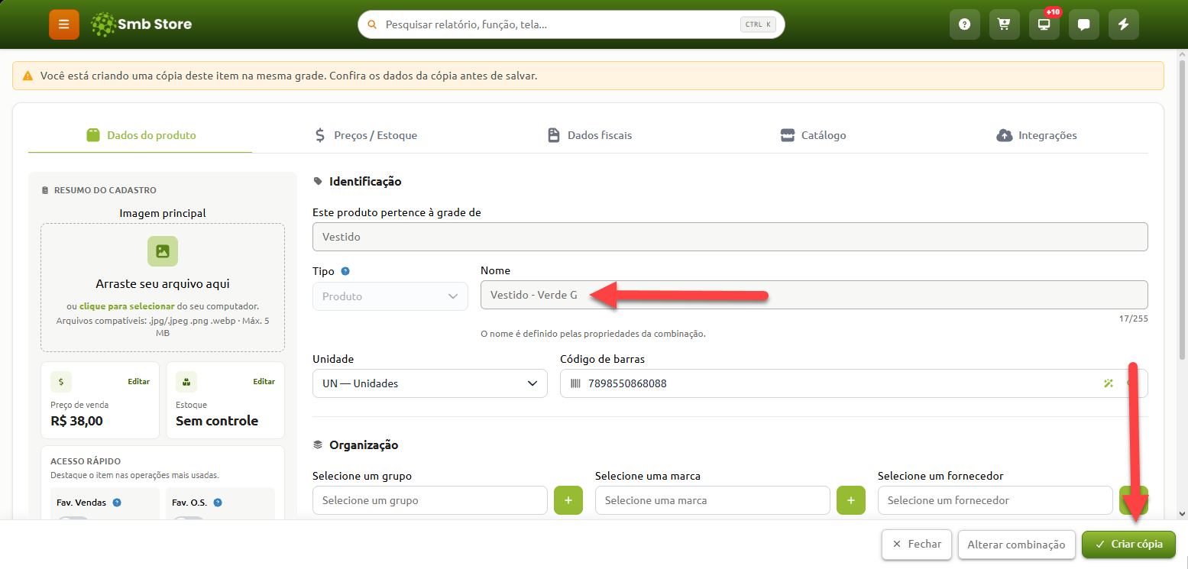Screen dimensions: 1188x569
Task: Open the Catálogo tab
Action: point(813,135)
